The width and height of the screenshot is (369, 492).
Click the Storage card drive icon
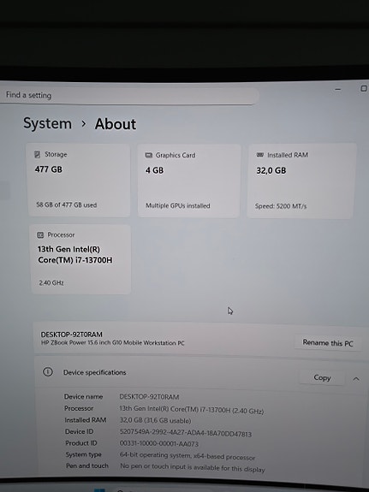click(37, 154)
